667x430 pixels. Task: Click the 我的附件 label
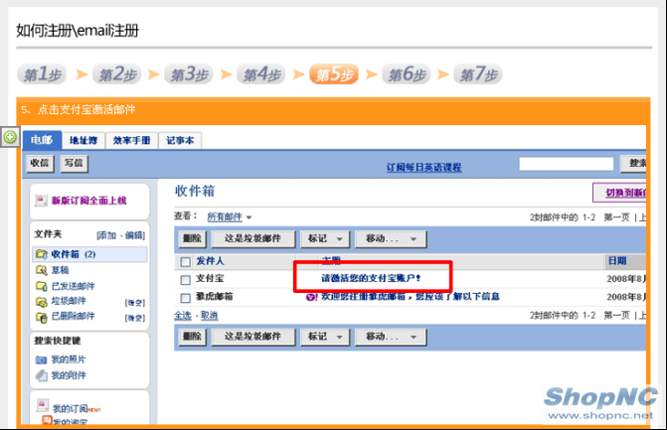pyautogui.click(x=69, y=375)
